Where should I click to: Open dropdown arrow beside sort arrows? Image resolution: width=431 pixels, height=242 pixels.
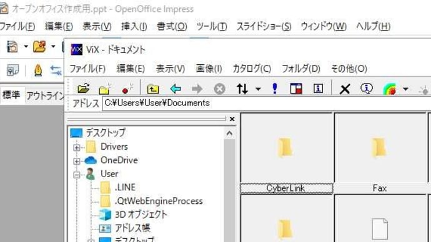tap(258, 89)
